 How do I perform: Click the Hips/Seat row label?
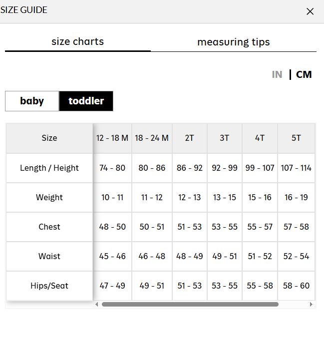49,286
